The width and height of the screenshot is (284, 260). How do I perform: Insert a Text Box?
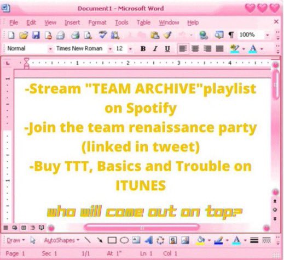click(136, 240)
